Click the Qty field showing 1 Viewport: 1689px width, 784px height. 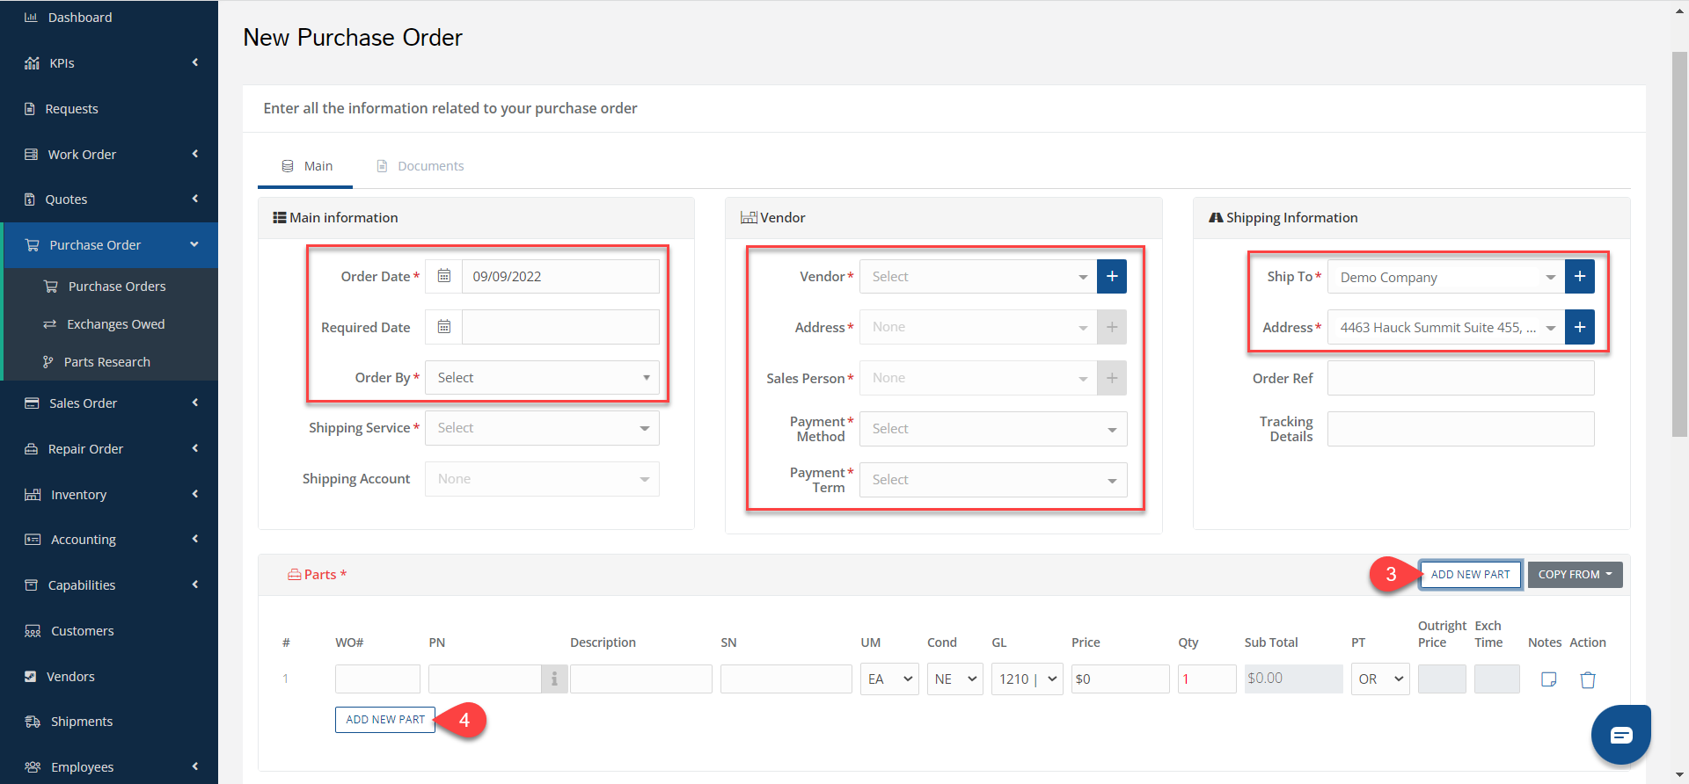tap(1207, 679)
